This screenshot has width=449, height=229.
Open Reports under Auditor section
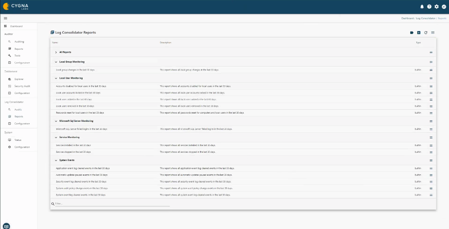point(19,49)
